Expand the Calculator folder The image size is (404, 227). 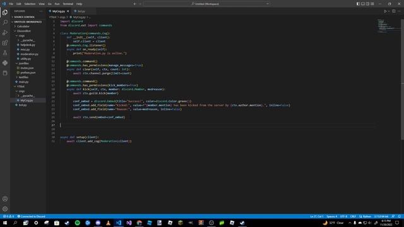pos(28,26)
